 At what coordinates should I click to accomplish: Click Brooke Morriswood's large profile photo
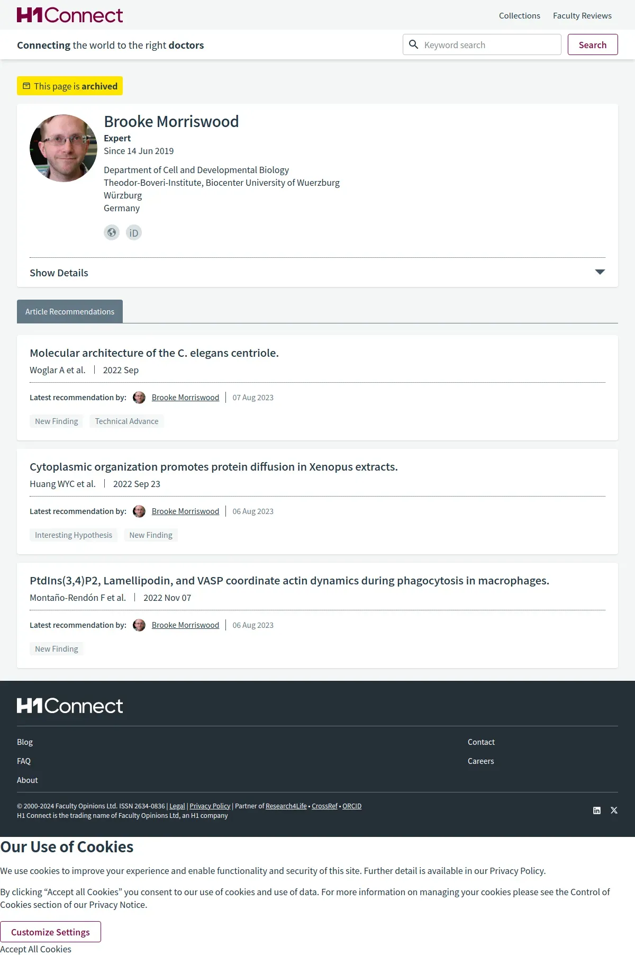(63, 148)
